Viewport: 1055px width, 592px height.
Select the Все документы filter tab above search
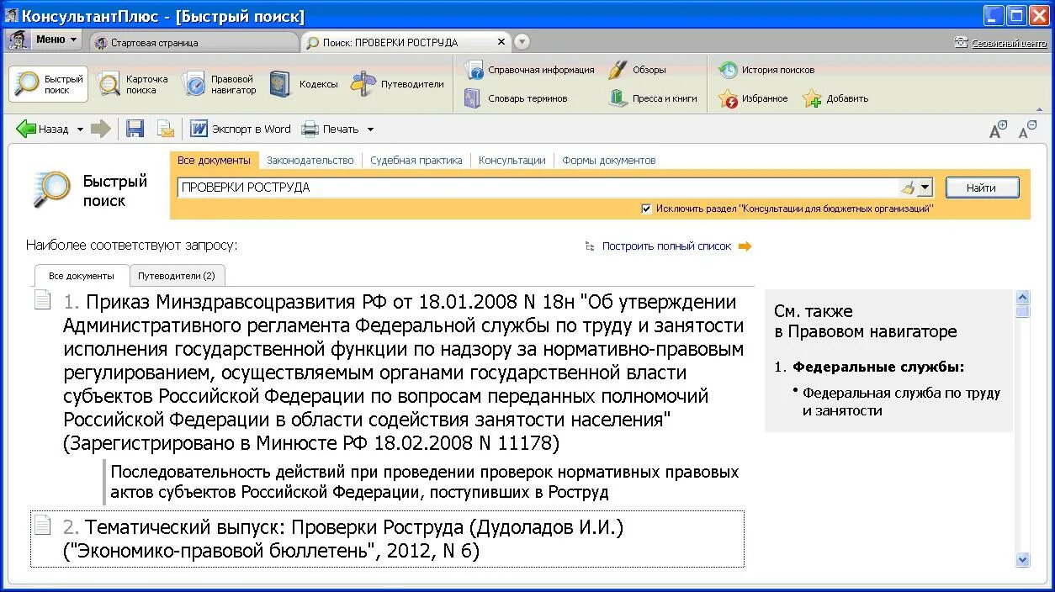point(214,160)
